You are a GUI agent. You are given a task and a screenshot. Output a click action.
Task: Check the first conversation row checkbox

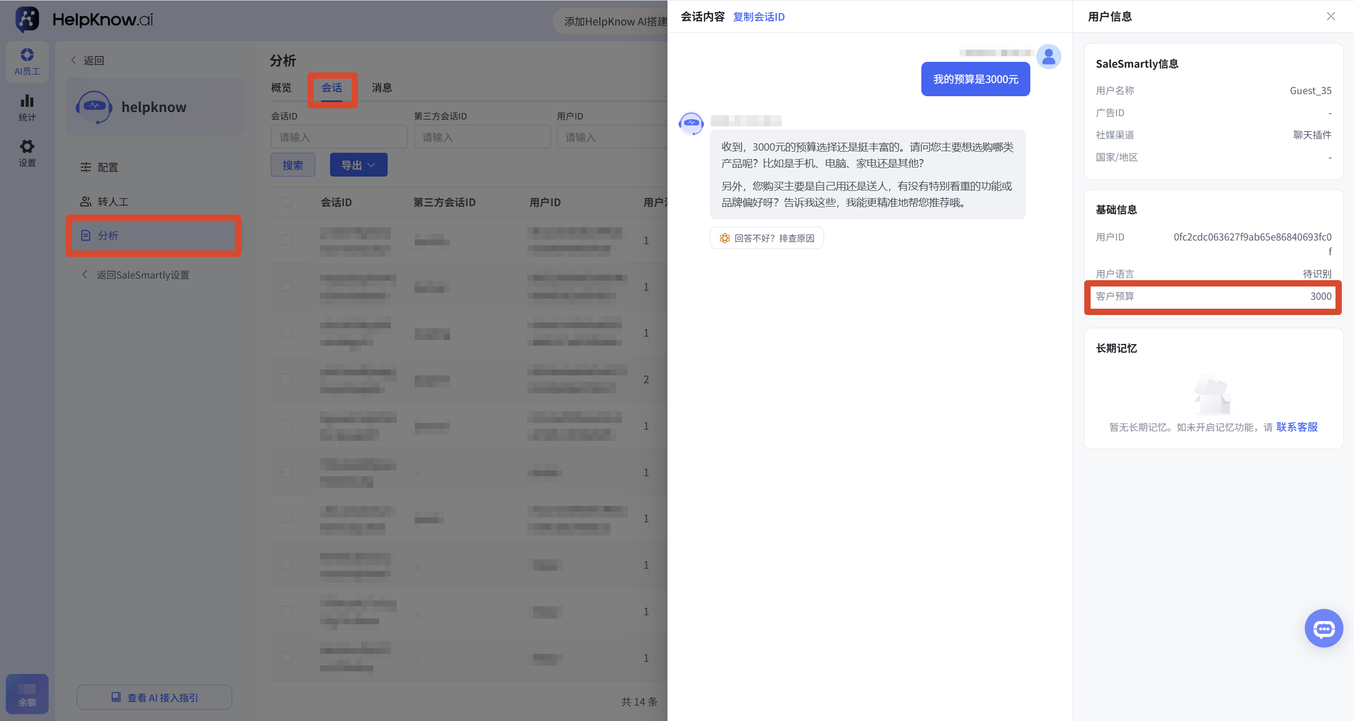coord(287,240)
